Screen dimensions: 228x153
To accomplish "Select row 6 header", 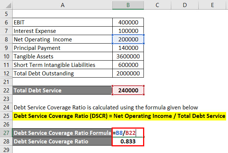I will pyautogui.click(x=6, y=23).
